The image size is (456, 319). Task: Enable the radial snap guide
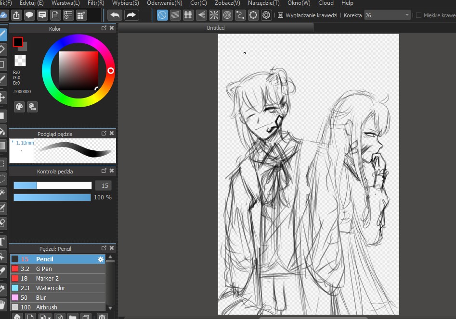214,15
